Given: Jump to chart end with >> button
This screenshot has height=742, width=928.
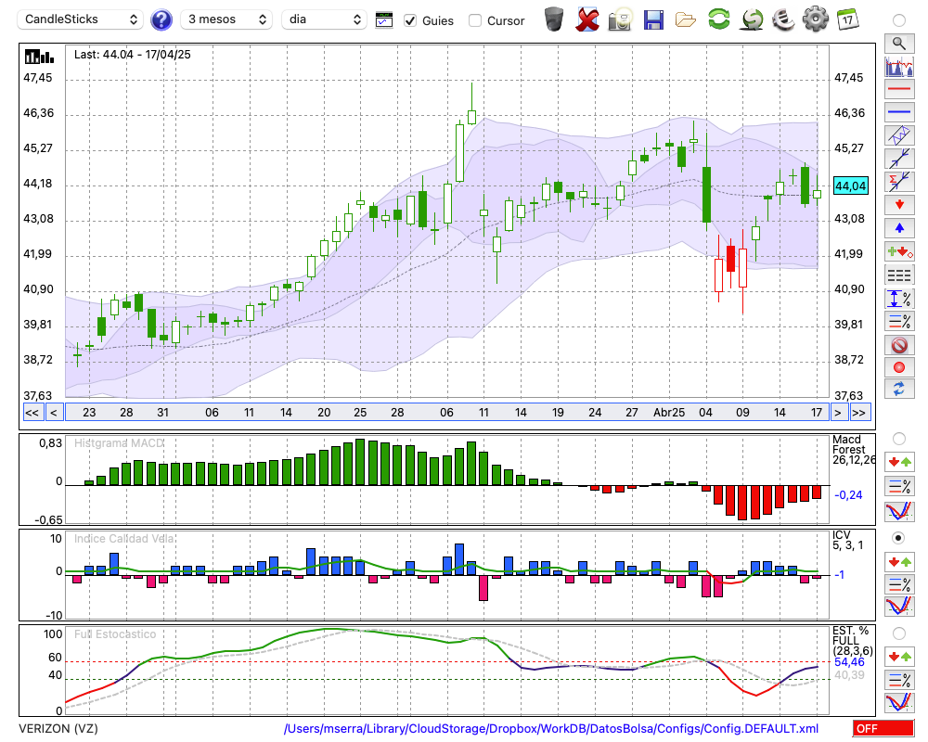Looking at the screenshot, I should pyautogui.click(x=858, y=413).
